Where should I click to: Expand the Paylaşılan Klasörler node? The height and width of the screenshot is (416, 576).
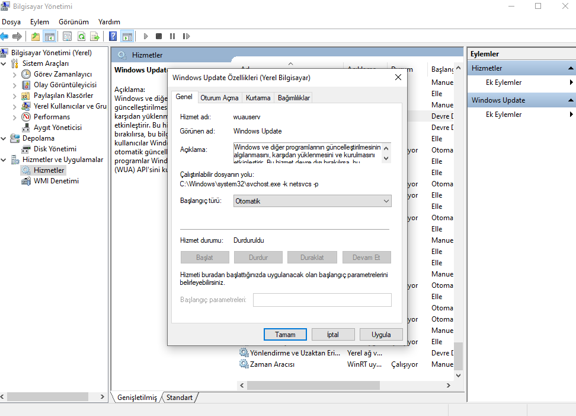tap(14, 96)
